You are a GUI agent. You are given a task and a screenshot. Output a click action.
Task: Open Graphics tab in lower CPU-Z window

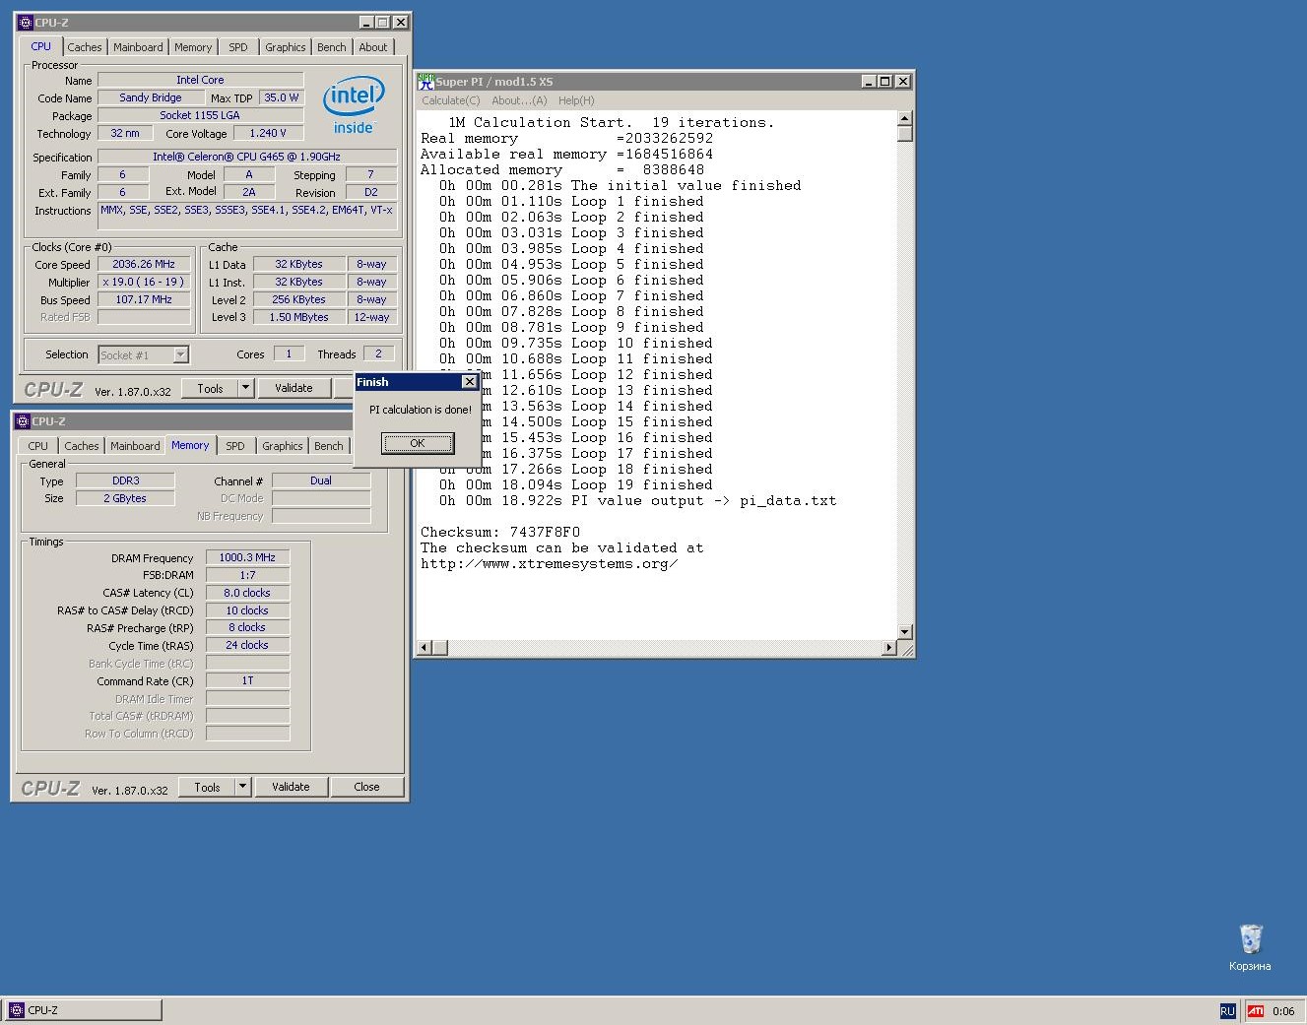283,446
